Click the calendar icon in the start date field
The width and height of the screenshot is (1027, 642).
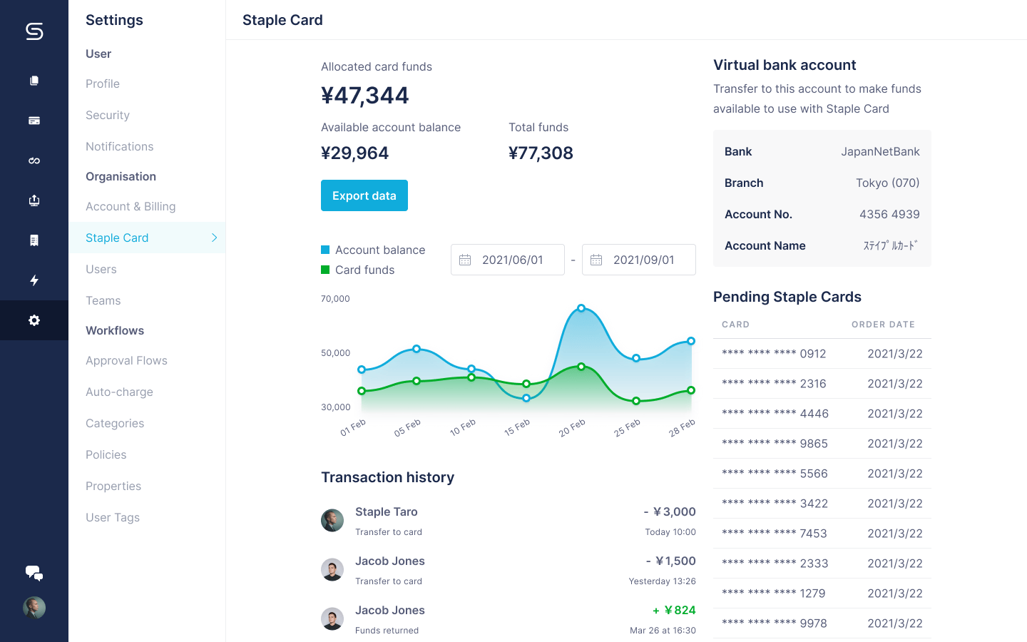pos(464,260)
